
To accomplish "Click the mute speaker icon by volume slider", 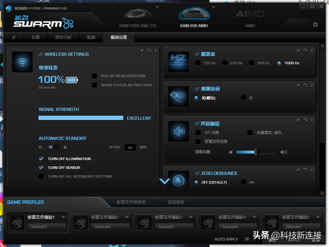I will click(x=231, y=152).
